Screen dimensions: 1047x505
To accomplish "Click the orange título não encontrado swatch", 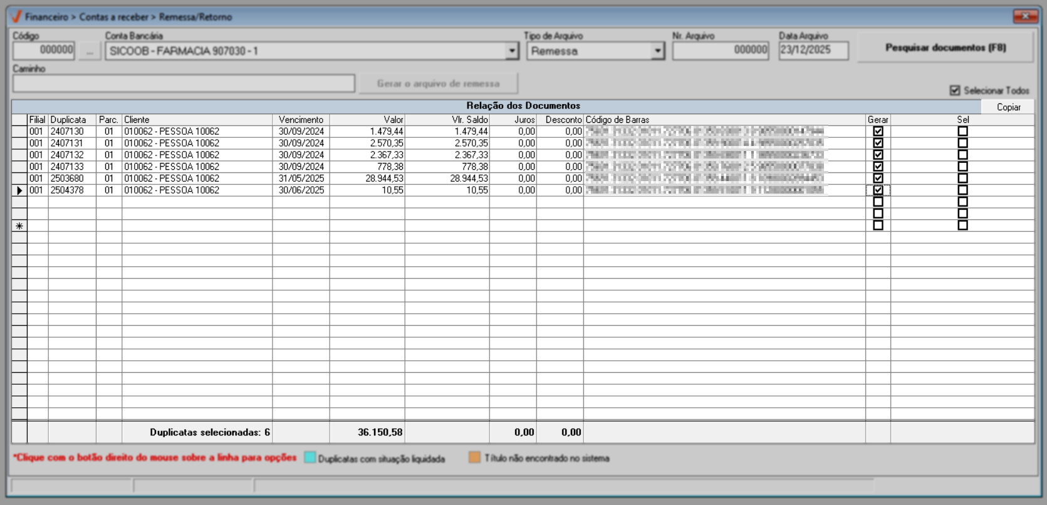I will point(474,458).
